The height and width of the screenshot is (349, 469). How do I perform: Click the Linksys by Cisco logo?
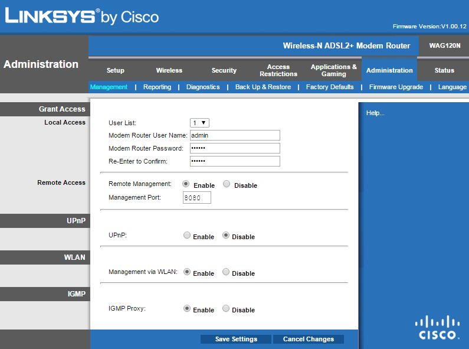[81, 16]
